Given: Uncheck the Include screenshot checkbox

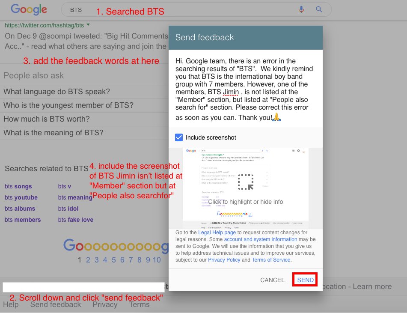Looking at the screenshot, I should (179, 137).
